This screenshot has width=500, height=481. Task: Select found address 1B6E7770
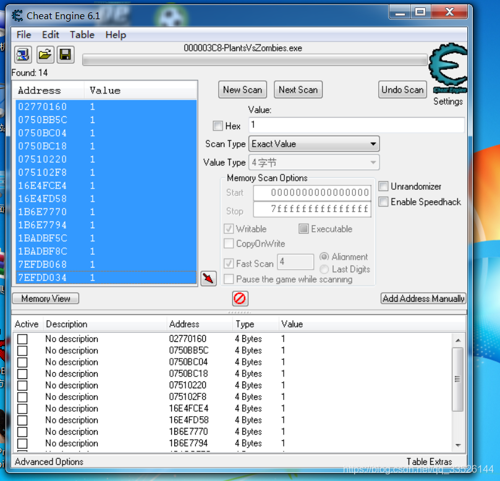click(106, 212)
